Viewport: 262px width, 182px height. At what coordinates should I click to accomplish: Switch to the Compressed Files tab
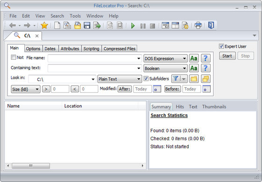[119, 49]
